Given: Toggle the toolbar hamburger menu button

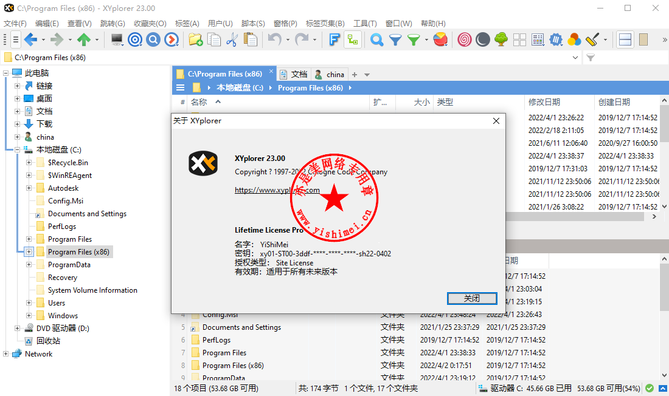Looking at the screenshot, I should tap(15, 40).
